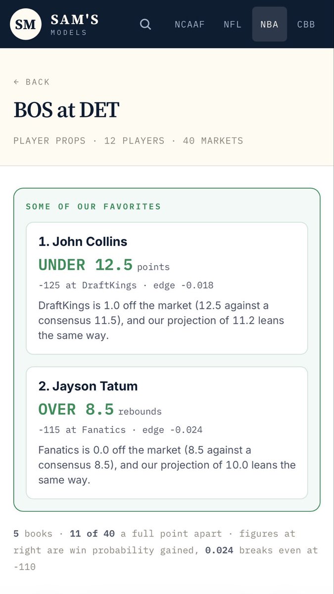The image size is (334, 594).
Task: Click the Some Of Our Favorites header
Action: pyautogui.click(x=94, y=206)
